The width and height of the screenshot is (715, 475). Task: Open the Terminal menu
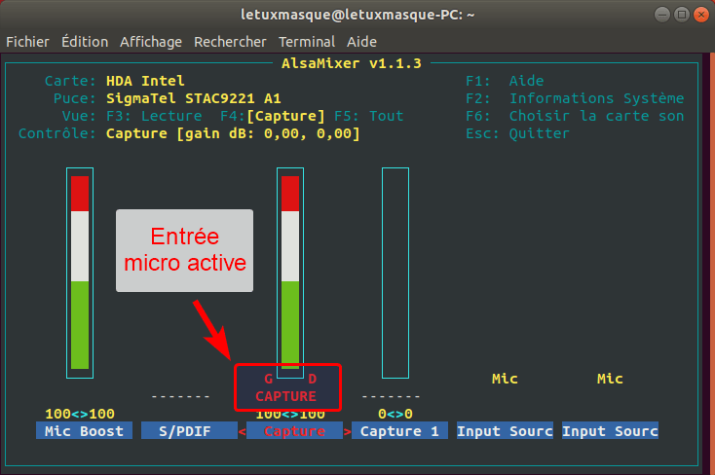pos(307,42)
